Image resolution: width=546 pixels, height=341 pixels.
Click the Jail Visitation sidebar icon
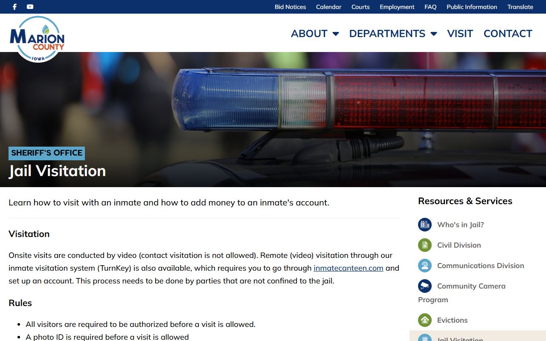pos(425,338)
